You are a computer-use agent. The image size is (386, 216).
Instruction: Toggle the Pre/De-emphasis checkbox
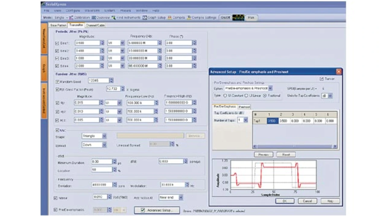pos(55,210)
